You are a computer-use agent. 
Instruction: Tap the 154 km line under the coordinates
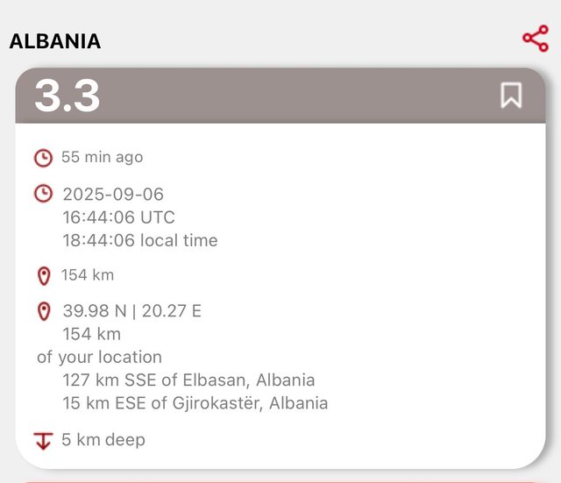[x=92, y=334]
